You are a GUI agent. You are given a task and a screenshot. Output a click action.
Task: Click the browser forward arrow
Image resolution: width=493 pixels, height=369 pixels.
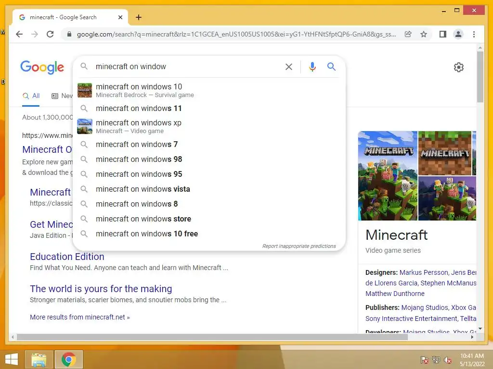click(x=35, y=34)
